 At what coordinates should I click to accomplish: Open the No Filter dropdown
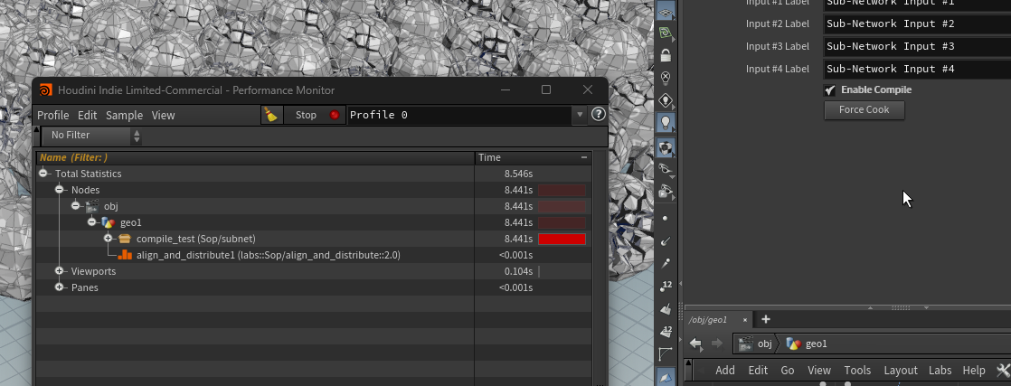tap(91, 136)
